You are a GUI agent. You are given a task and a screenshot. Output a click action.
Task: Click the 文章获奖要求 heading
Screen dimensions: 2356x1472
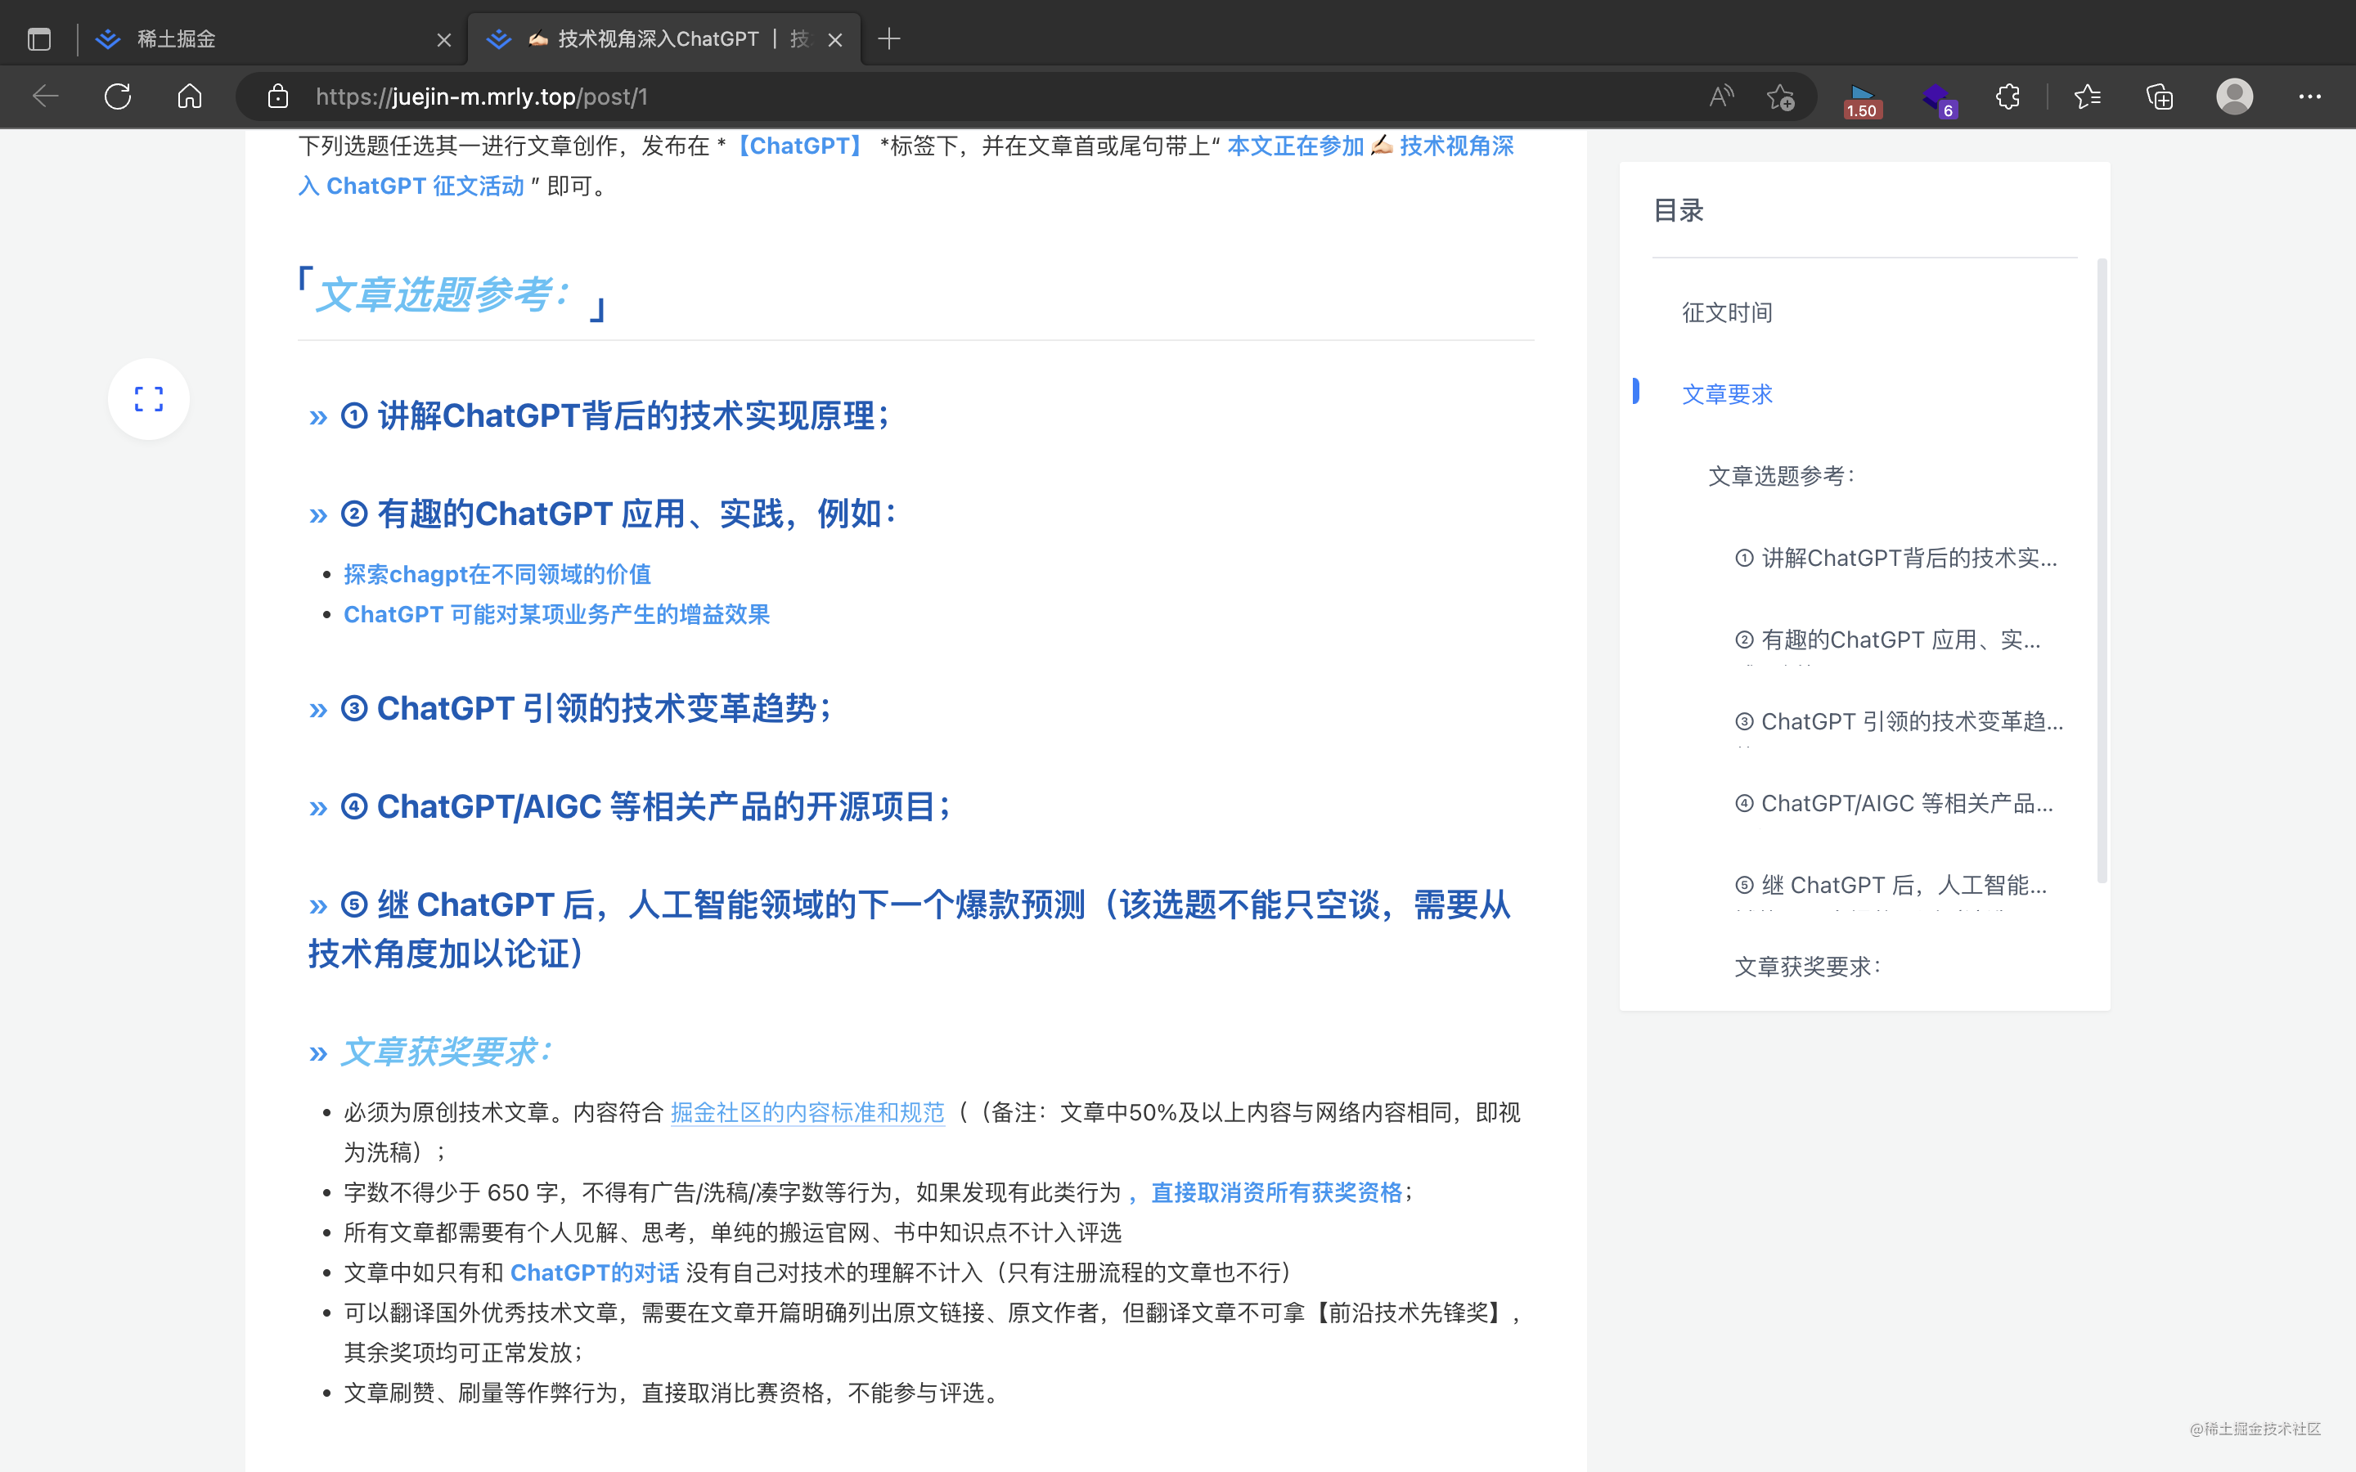pyautogui.click(x=446, y=1052)
